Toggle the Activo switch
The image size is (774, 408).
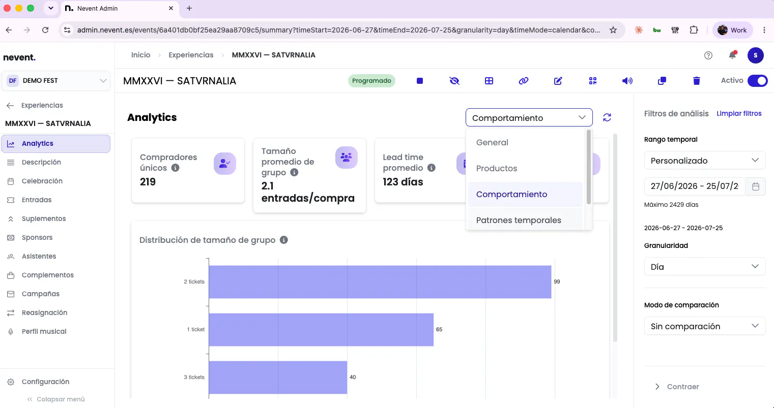coord(757,81)
